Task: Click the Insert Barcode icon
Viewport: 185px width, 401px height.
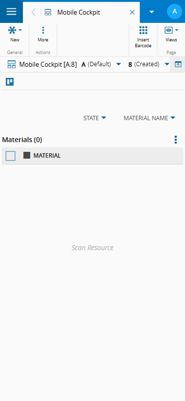Action: (143, 30)
